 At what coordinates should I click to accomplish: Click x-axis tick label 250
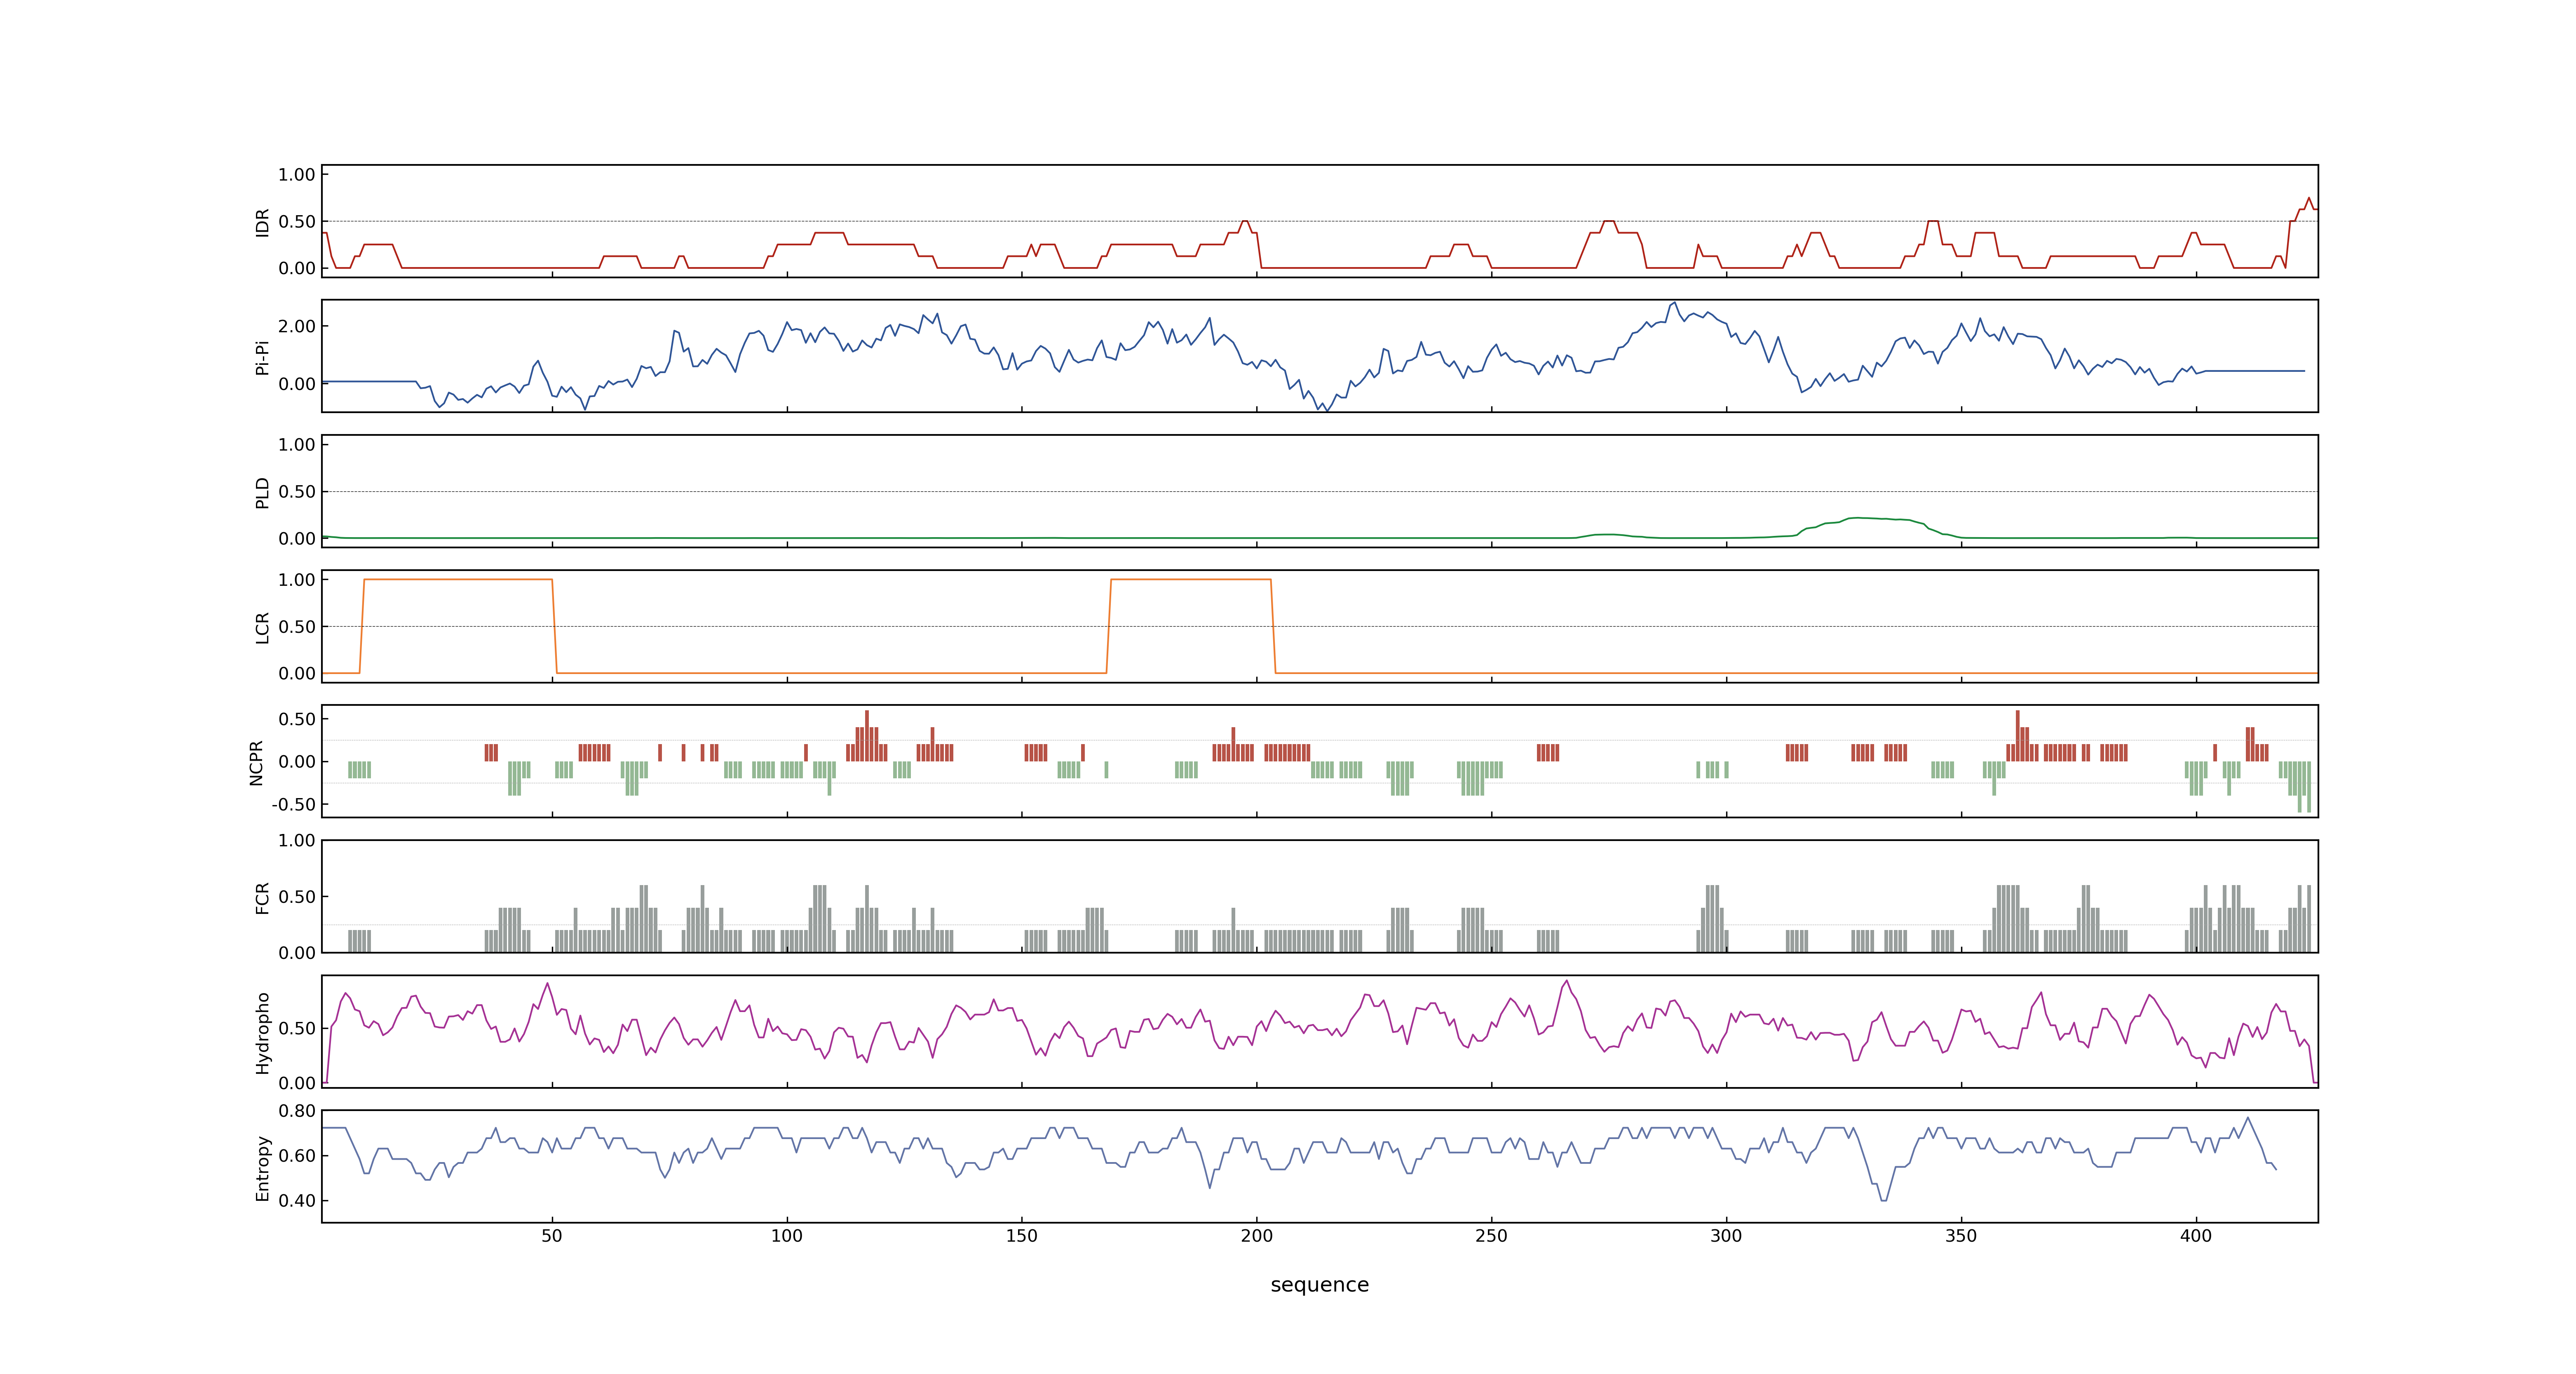(x=1491, y=1236)
